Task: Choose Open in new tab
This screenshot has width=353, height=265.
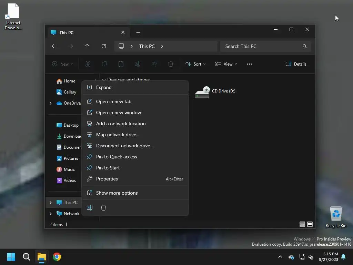Action: tap(135, 102)
